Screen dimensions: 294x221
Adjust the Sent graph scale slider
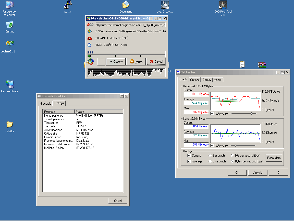click(x=235, y=146)
